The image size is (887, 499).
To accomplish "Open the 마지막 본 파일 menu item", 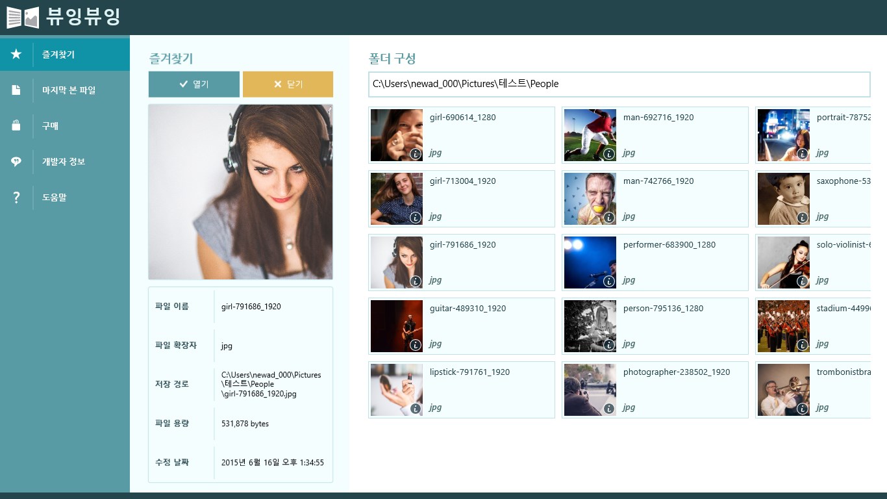I will pyautogui.click(x=69, y=90).
